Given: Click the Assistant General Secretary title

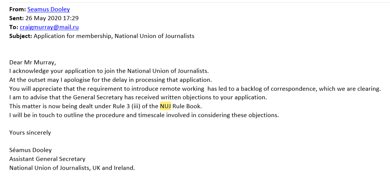Looking at the screenshot, I should 47,159.
